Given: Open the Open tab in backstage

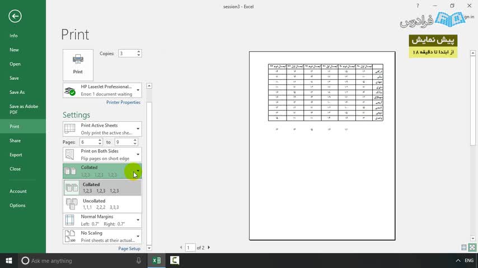Looking at the screenshot, I should 23,64.
